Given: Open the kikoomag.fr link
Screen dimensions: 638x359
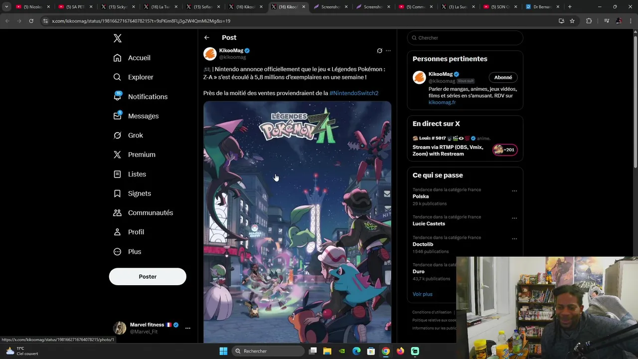Looking at the screenshot, I should 442,102.
